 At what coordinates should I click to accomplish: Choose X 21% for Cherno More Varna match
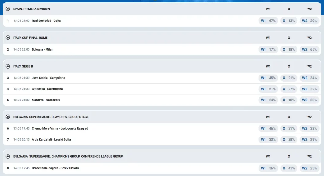289,128
